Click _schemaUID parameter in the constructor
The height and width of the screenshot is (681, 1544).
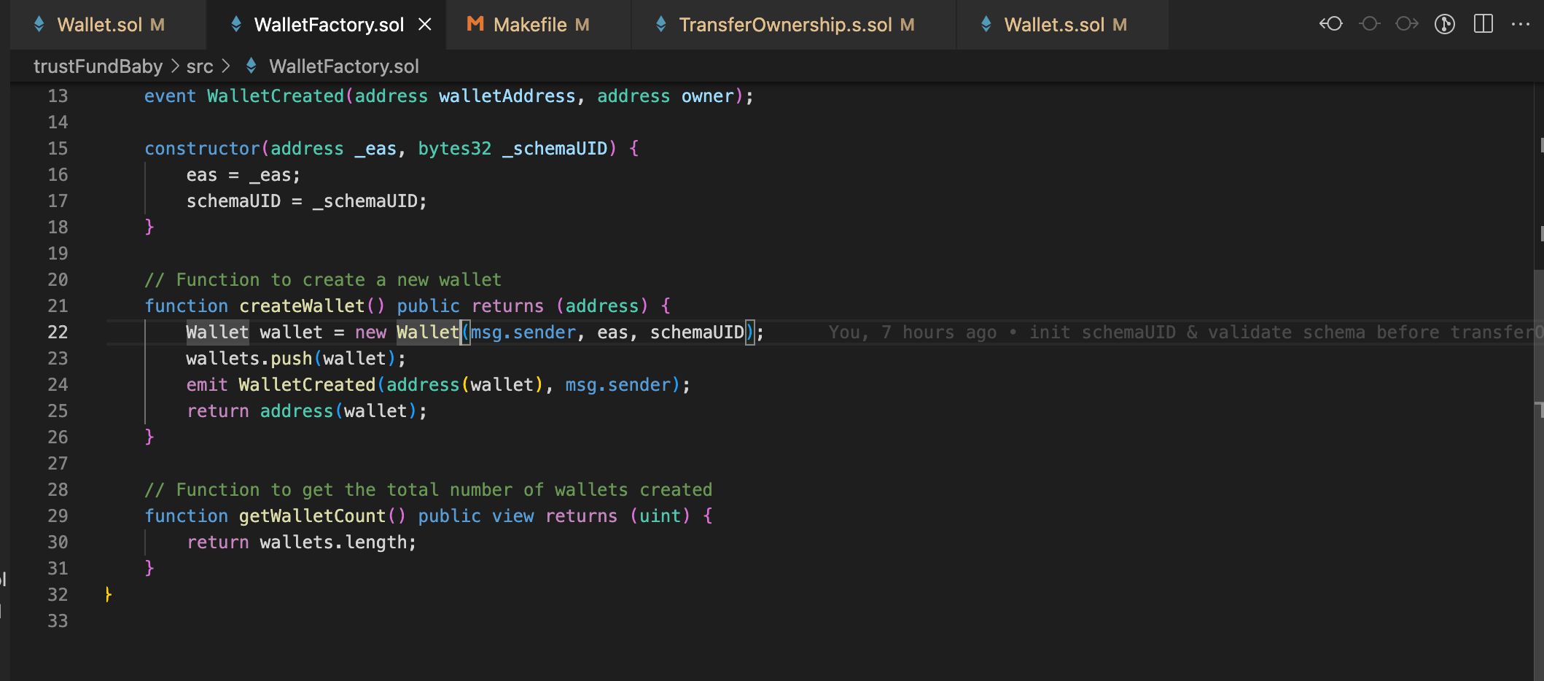click(x=555, y=149)
